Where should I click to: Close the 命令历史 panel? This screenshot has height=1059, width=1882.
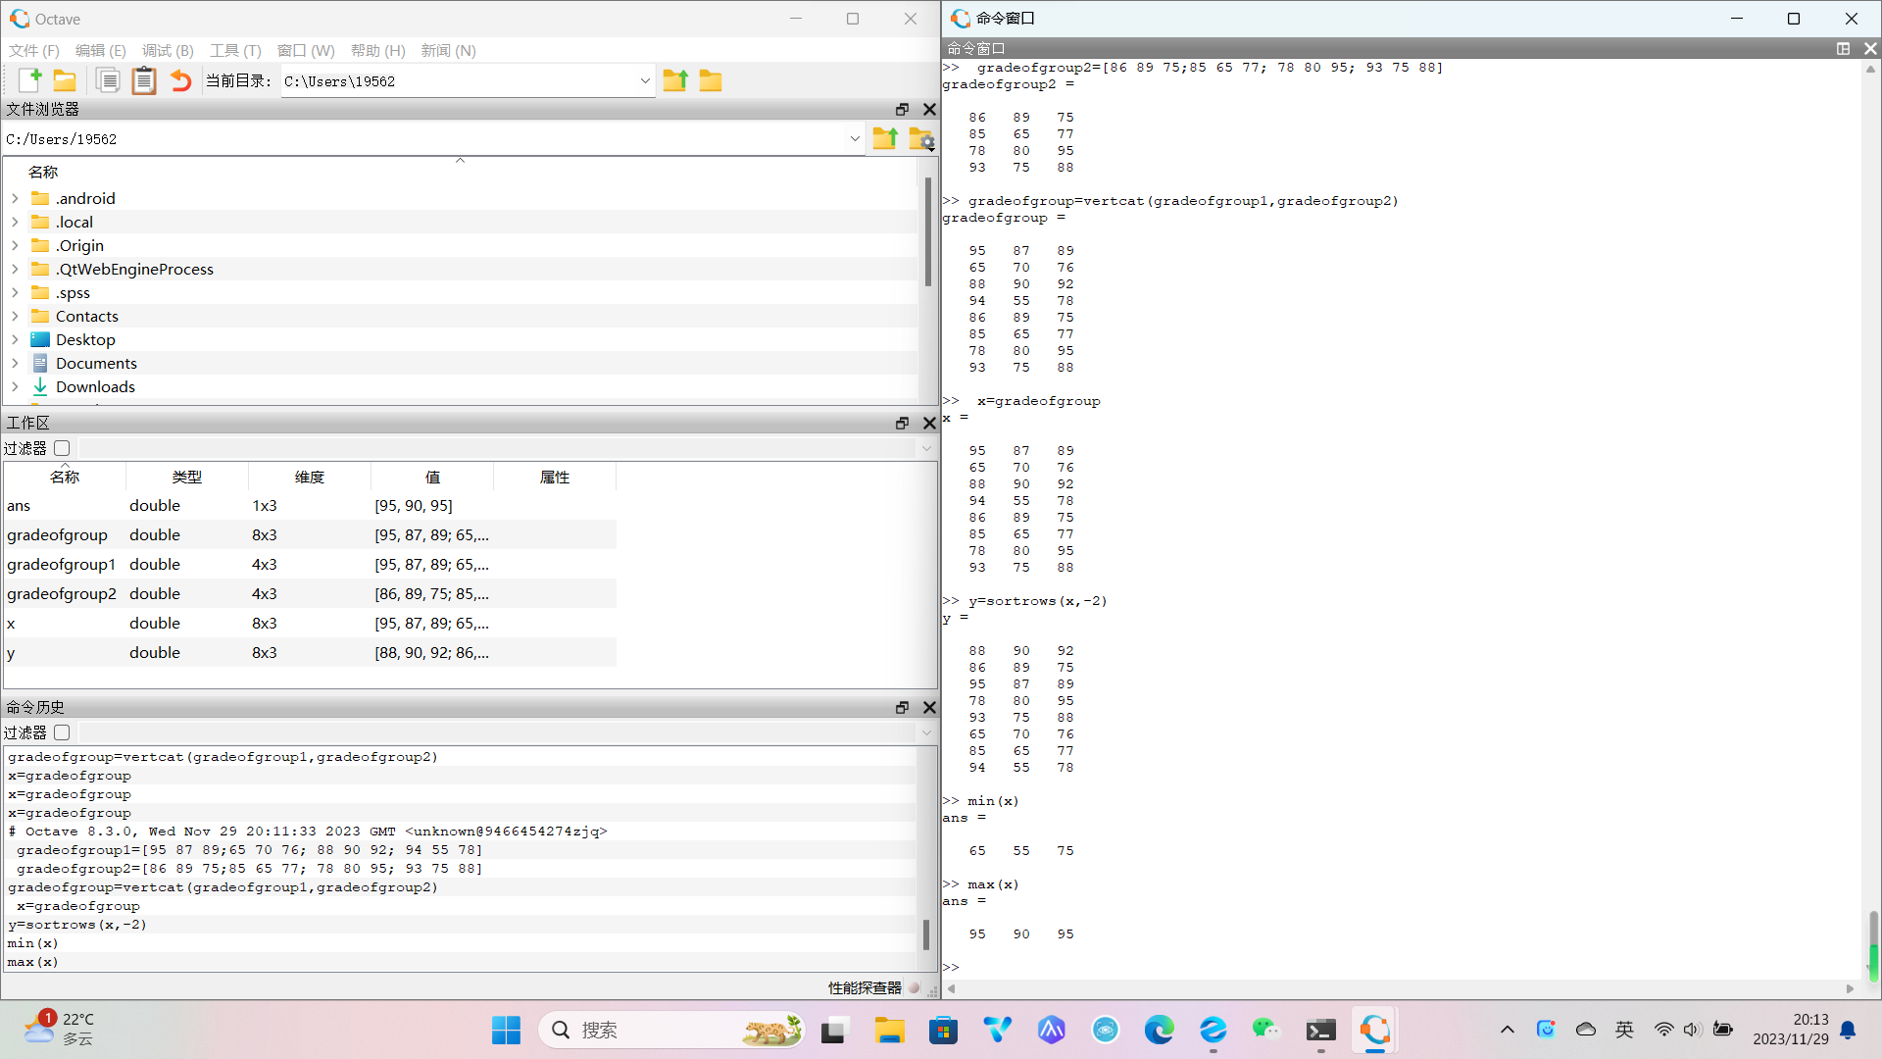click(x=929, y=708)
